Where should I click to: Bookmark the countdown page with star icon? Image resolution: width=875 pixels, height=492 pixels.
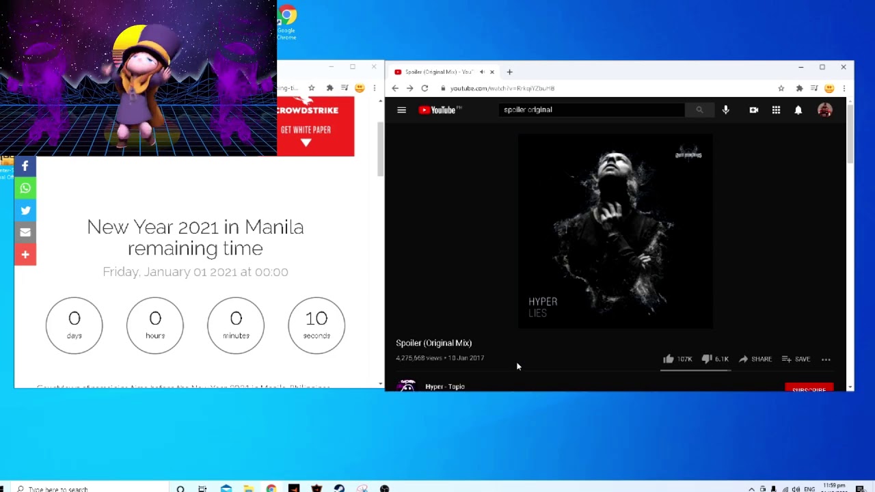click(x=312, y=88)
